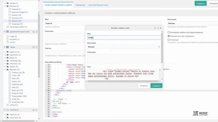
Task: Switch to the Параметры tab
Action: tap(80, 5)
